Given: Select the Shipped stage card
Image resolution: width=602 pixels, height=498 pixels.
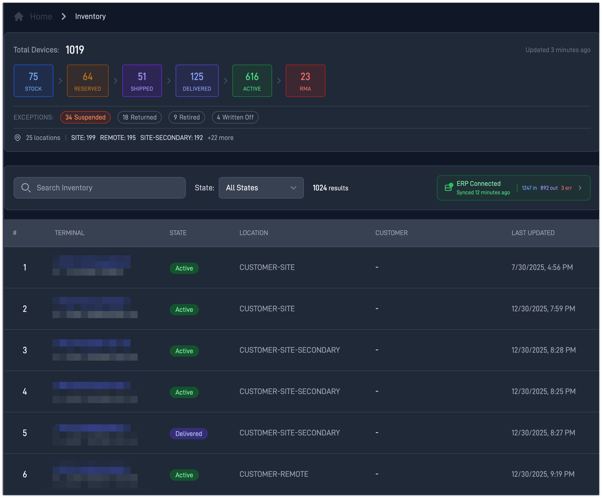Looking at the screenshot, I should tap(142, 81).
